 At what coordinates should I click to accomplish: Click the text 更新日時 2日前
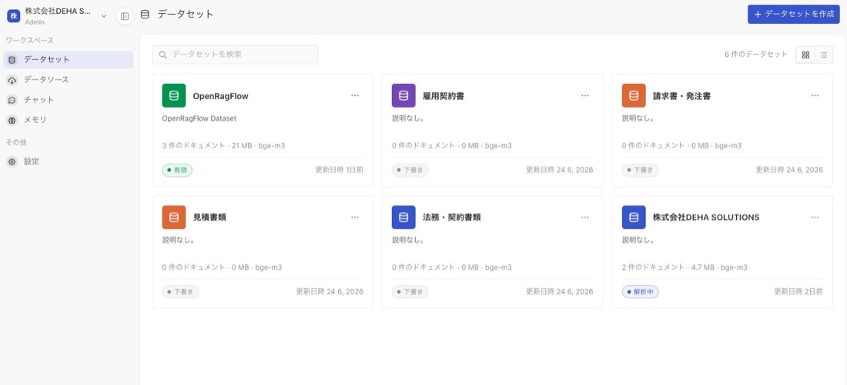798,292
